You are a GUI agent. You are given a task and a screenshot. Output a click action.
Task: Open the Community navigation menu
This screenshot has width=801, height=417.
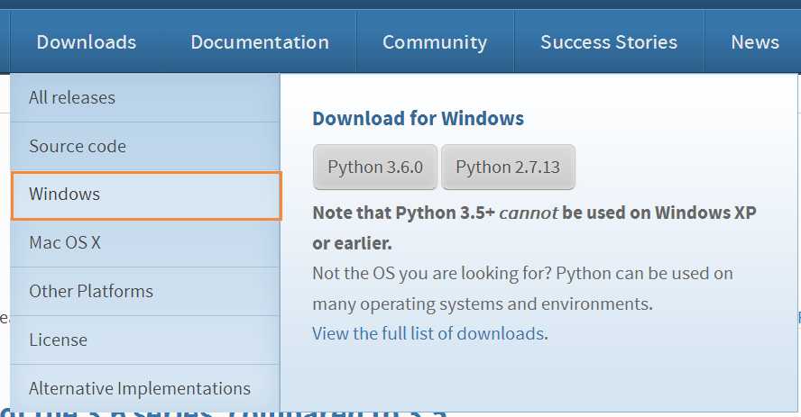[435, 41]
